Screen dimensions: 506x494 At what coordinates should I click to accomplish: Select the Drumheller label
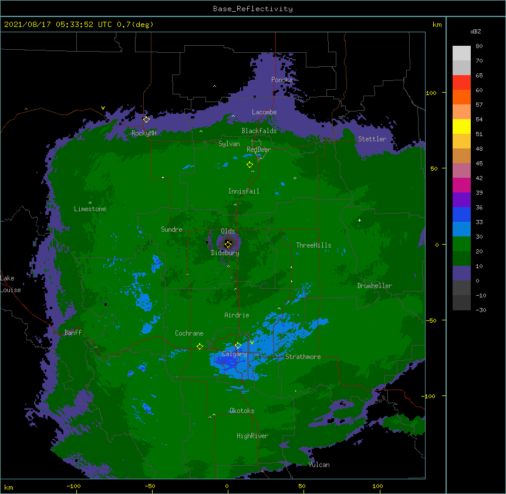(x=375, y=286)
